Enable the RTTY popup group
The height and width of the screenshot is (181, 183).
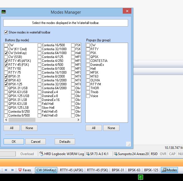88,49
